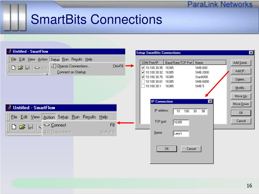The image size is (259, 194).
Task: Sort by Name column header
Action: (210, 63)
